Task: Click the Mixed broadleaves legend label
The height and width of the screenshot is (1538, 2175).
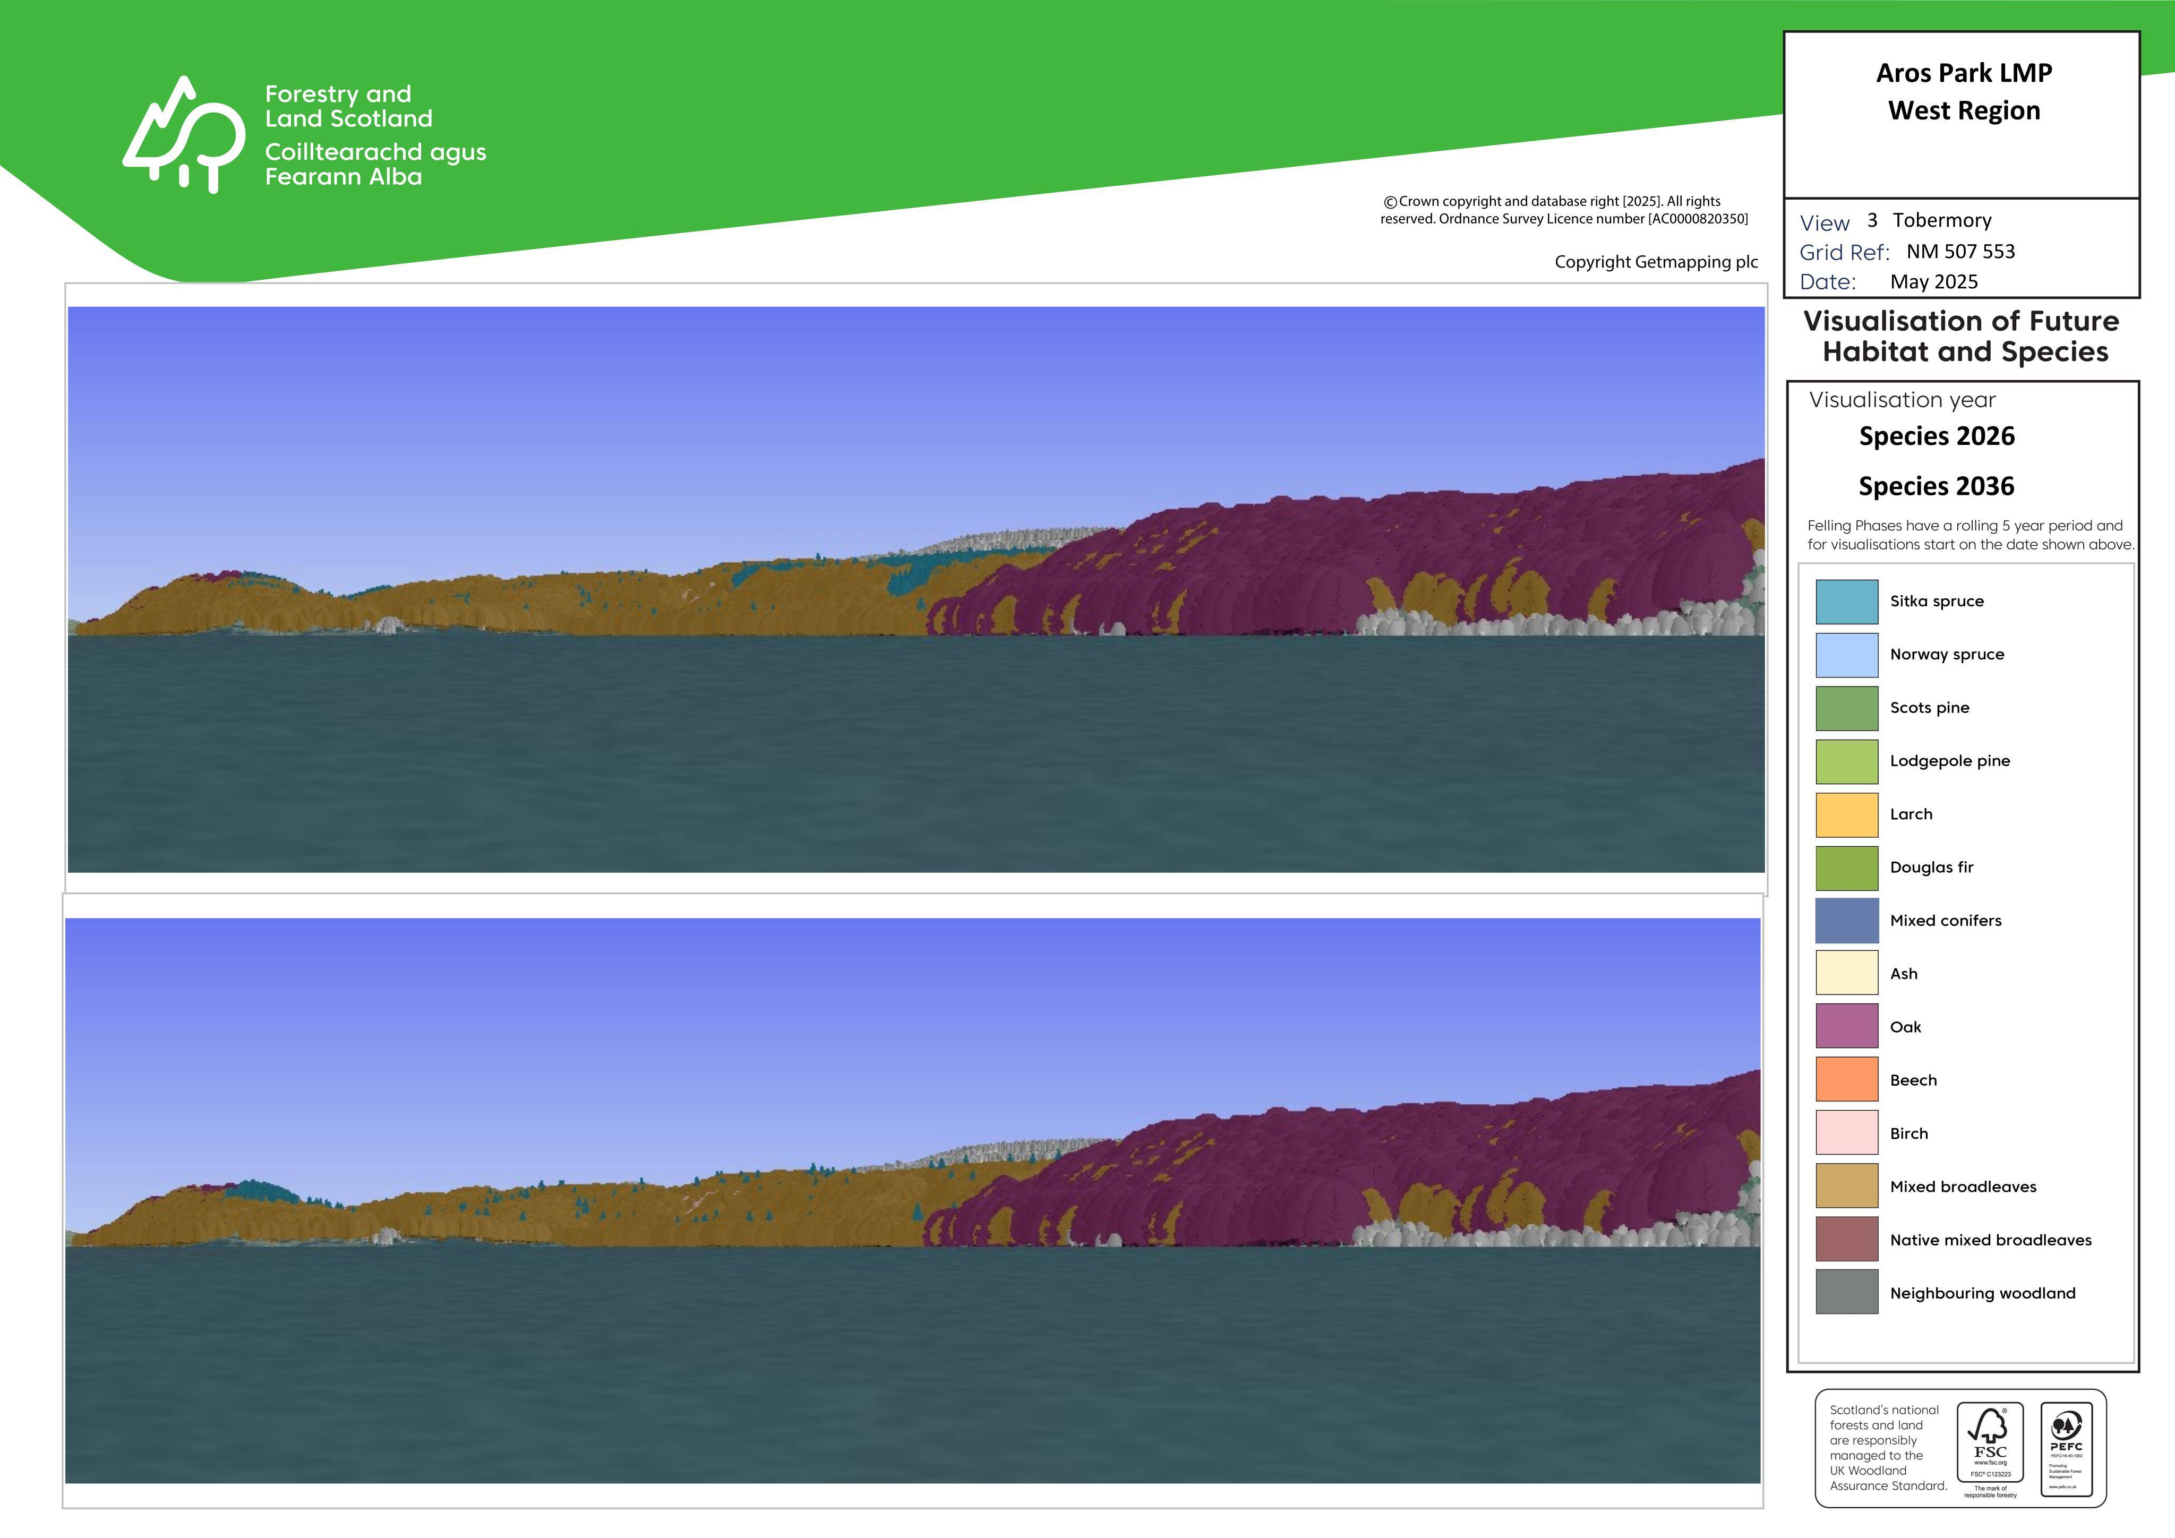Action: click(x=1963, y=1187)
